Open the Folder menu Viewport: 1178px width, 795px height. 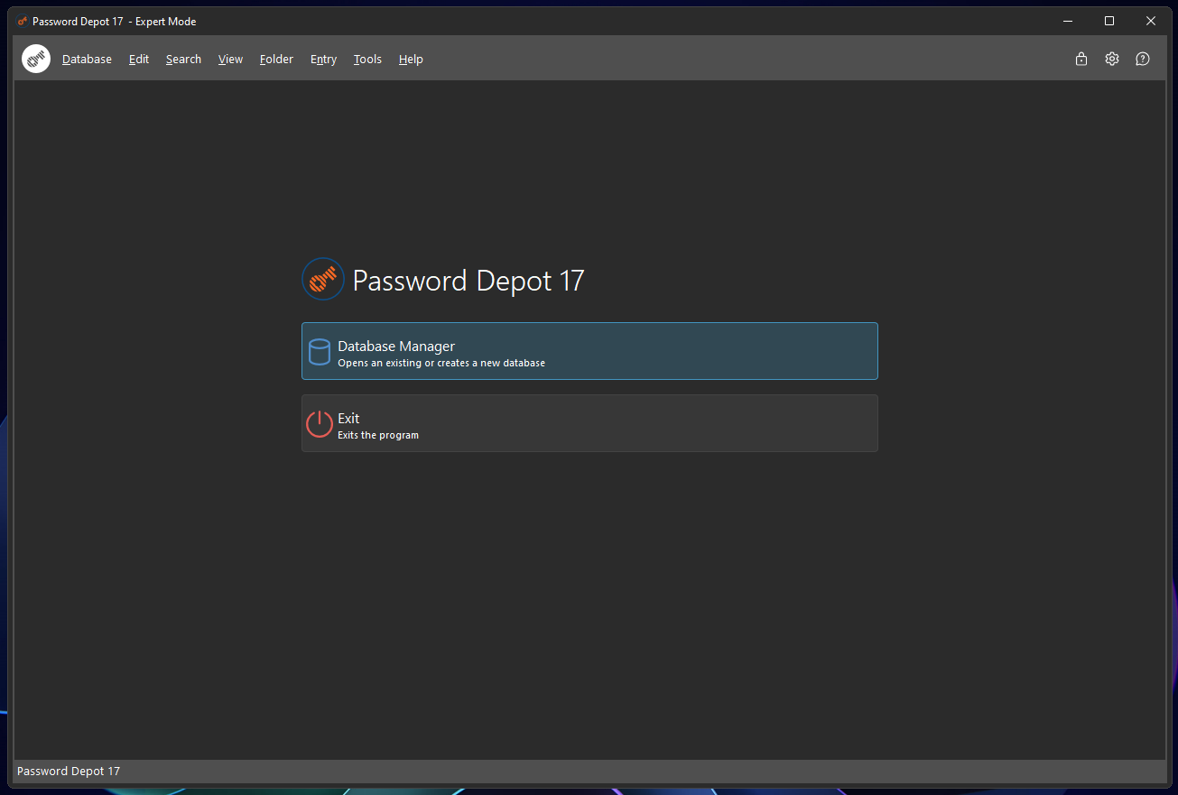(x=276, y=60)
